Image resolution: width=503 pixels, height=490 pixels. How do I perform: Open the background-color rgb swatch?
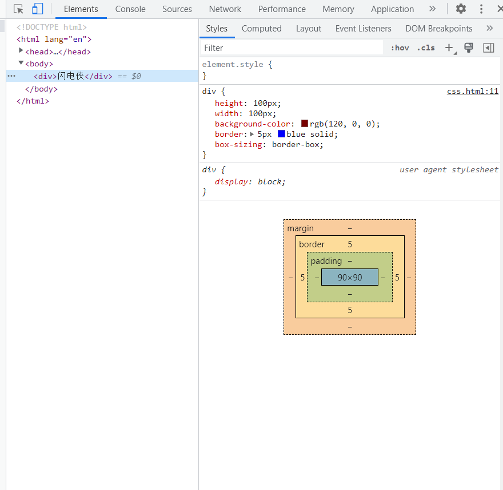point(305,124)
